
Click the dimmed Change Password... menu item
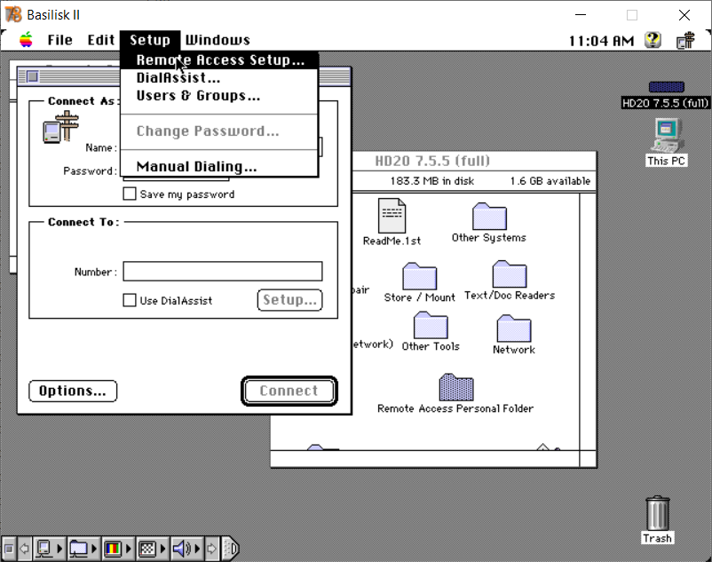tap(219, 131)
